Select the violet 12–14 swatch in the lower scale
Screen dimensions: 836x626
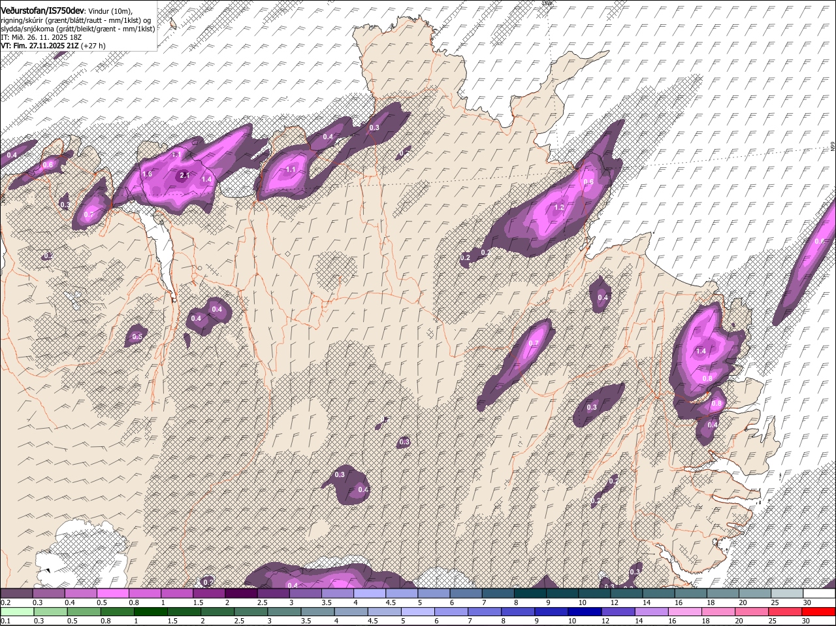[x=620, y=612]
